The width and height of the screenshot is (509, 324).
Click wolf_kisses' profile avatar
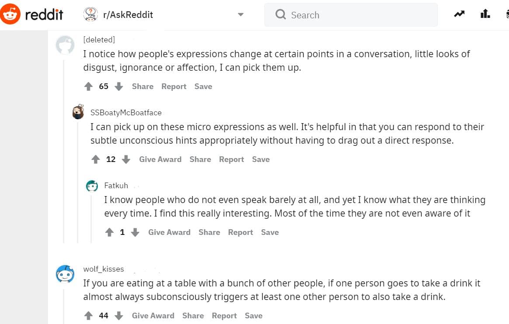pyautogui.click(x=65, y=274)
